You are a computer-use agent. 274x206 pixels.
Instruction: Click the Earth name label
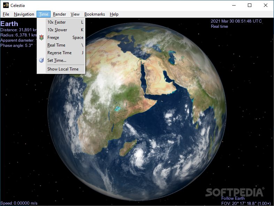pos(9,24)
